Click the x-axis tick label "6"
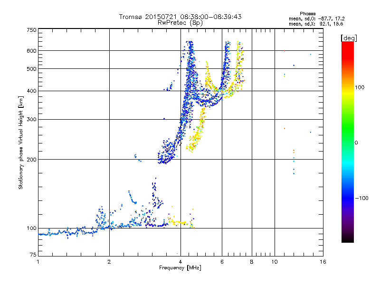Screen dimensions: 380x285 (222, 262)
